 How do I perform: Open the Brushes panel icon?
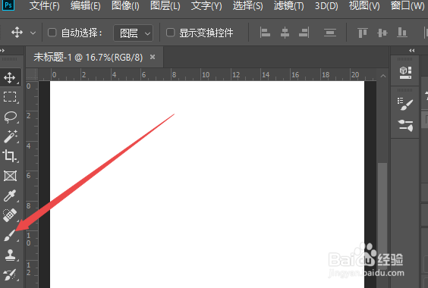pyautogui.click(x=405, y=126)
